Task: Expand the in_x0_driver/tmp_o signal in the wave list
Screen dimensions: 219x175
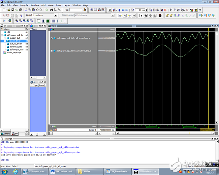Action: (51, 38)
